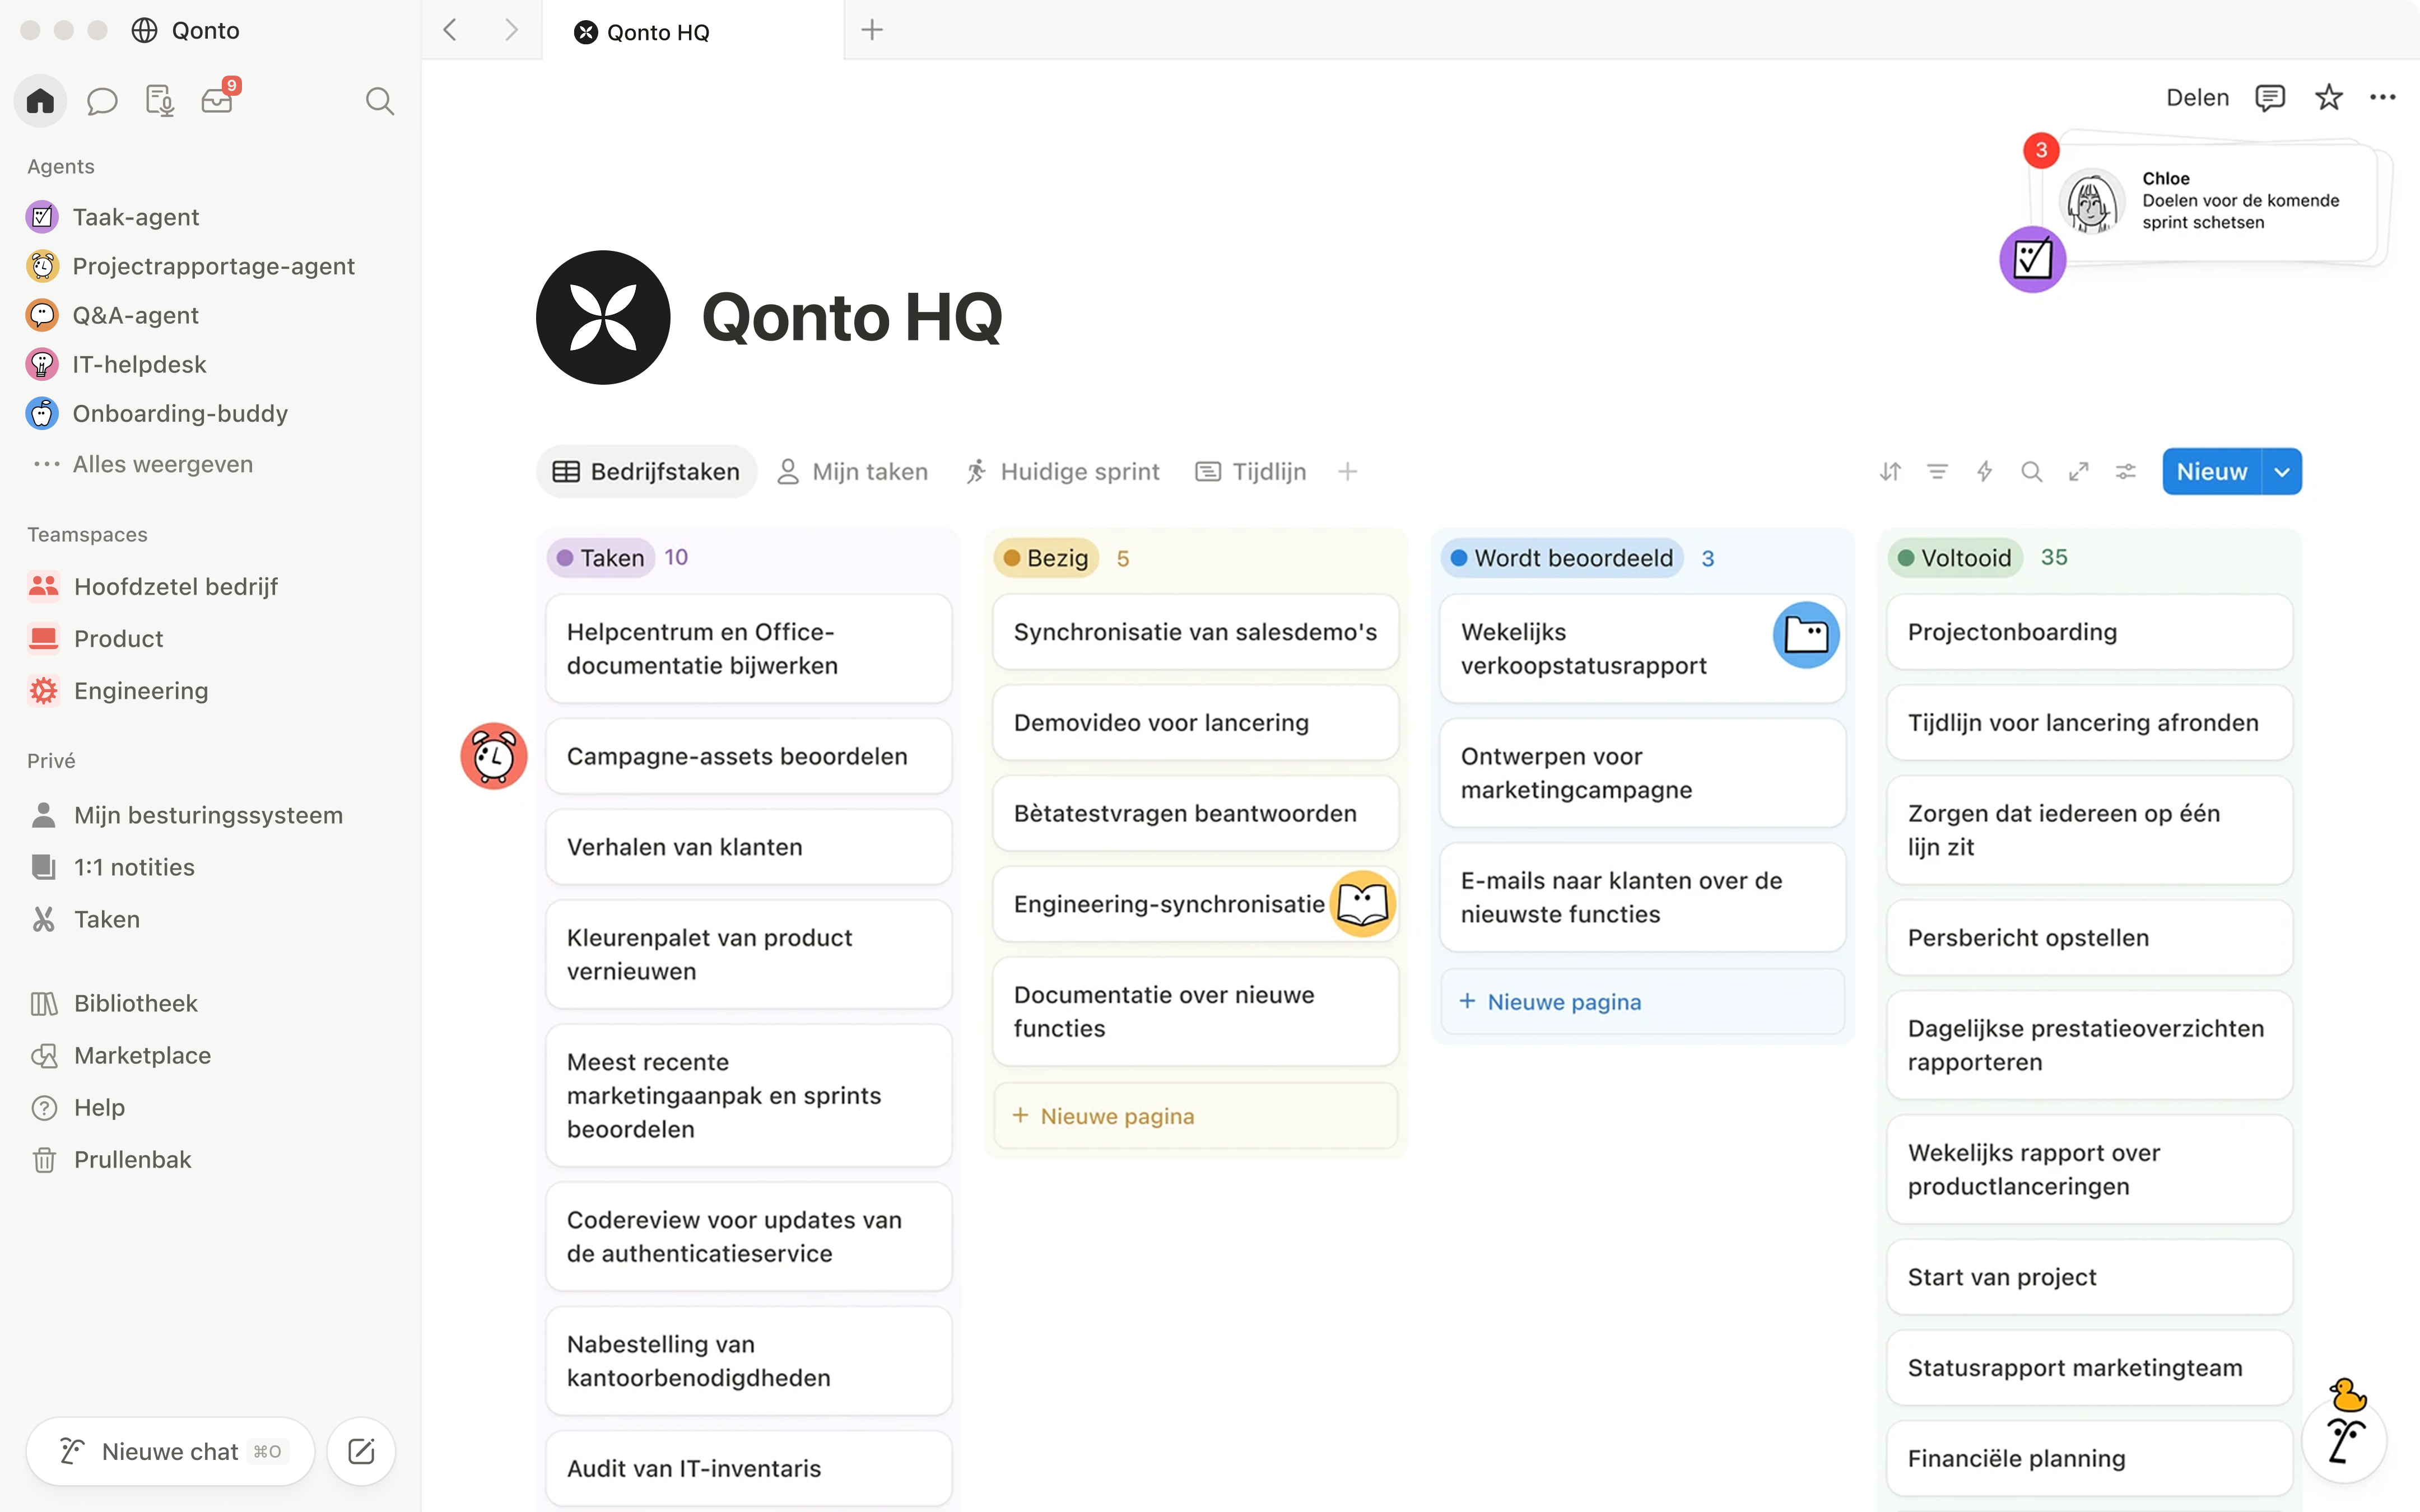Add a new view with plus icon
The height and width of the screenshot is (1512, 2420).
click(x=1348, y=471)
